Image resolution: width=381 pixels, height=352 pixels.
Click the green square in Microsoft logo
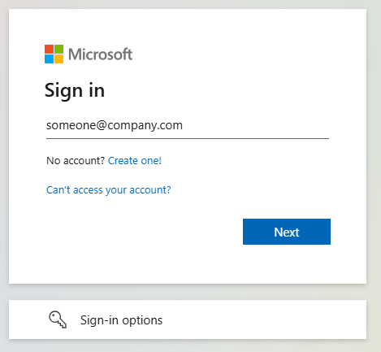pyautogui.click(x=59, y=49)
